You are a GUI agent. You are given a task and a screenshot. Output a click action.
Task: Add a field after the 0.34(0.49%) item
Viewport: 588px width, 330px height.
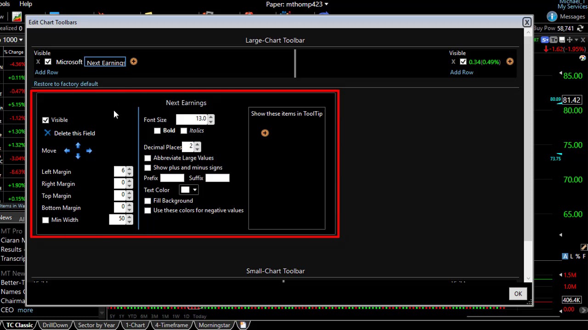point(510,61)
